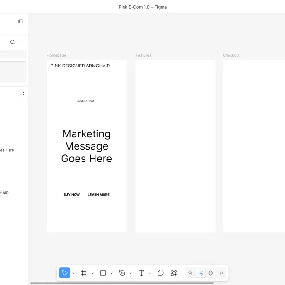Select the Rectangle shape tool
The width and height of the screenshot is (285, 285).
click(103, 273)
